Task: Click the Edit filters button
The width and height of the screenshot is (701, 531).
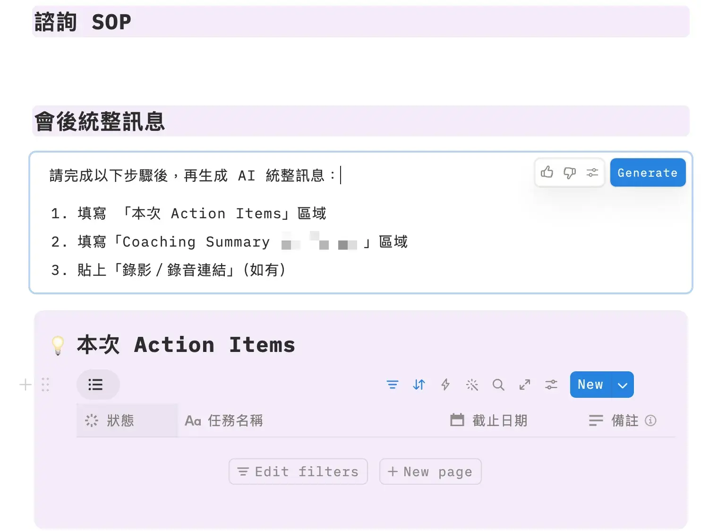Action: pos(298,471)
